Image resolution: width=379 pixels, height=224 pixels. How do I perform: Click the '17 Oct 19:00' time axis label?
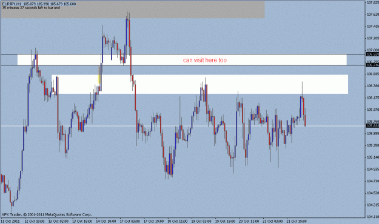point(154,221)
